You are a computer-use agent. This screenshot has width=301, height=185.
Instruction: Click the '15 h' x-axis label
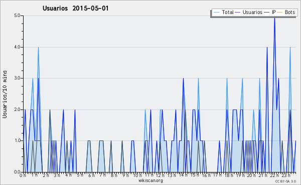point(195,175)
